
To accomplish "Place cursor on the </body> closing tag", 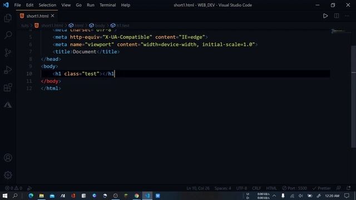I will coord(51,81).
